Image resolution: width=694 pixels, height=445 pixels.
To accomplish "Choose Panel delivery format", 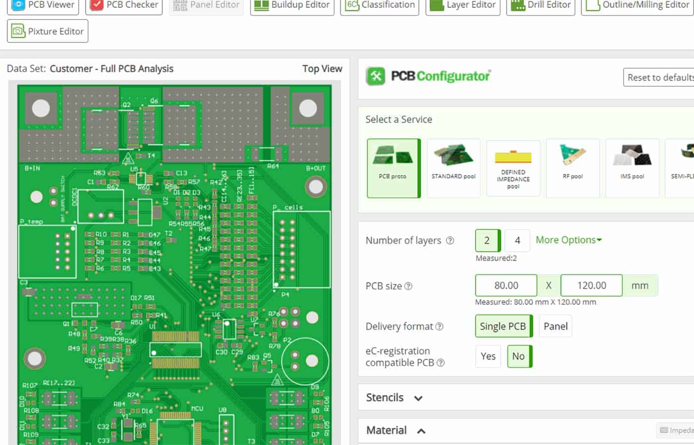I will tap(555, 326).
